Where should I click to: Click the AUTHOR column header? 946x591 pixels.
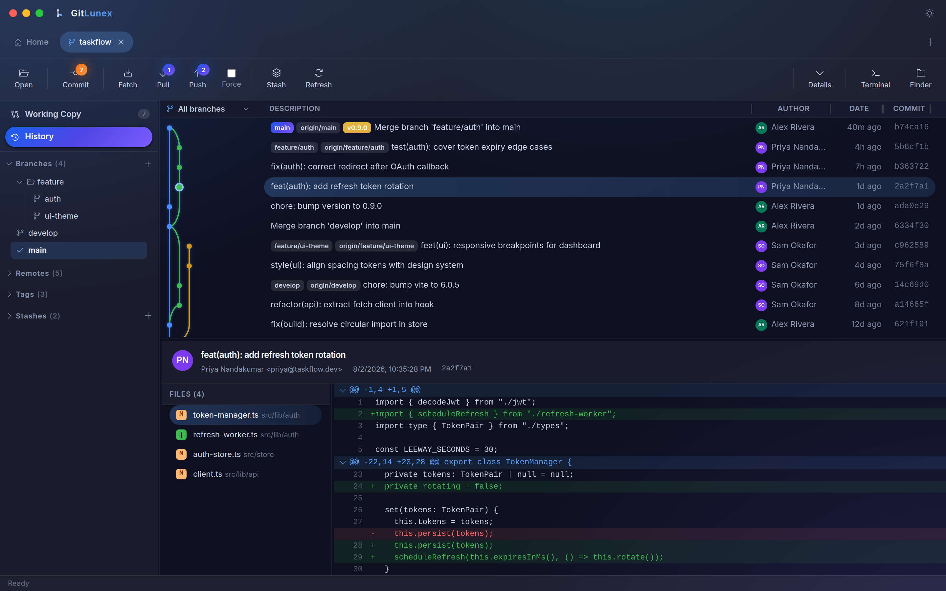pos(793,108)
